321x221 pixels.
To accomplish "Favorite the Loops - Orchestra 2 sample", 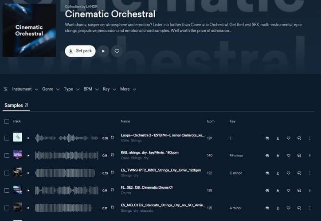I will click(289, 138).
